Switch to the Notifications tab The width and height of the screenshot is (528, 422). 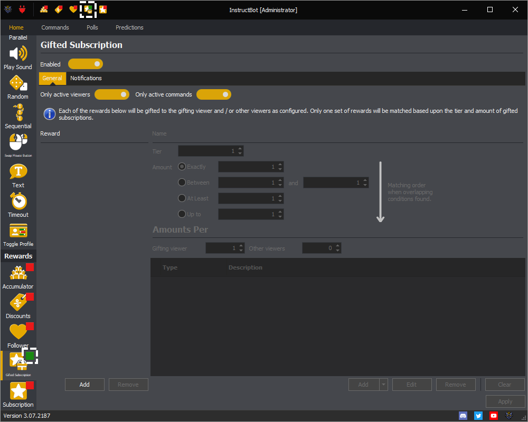pyautogui.click(x=86, y=78)
